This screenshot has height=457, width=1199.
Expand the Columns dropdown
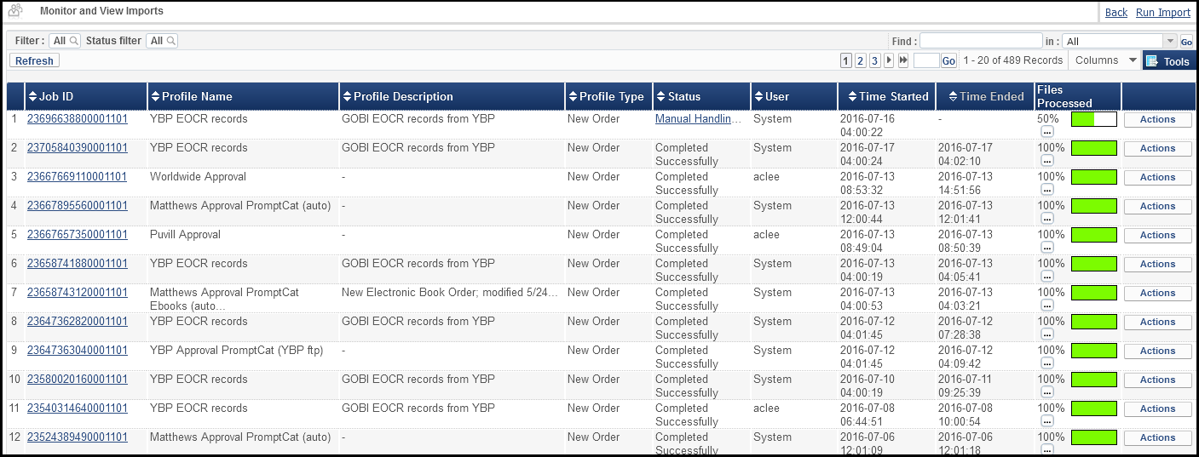pyautogui.click(x=1105, y=60)
